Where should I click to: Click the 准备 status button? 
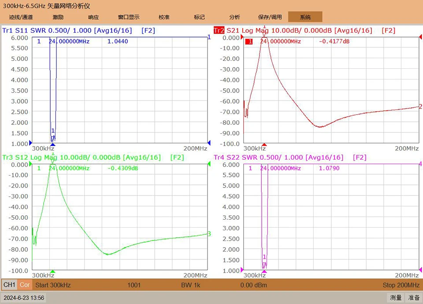click(414, 297)
